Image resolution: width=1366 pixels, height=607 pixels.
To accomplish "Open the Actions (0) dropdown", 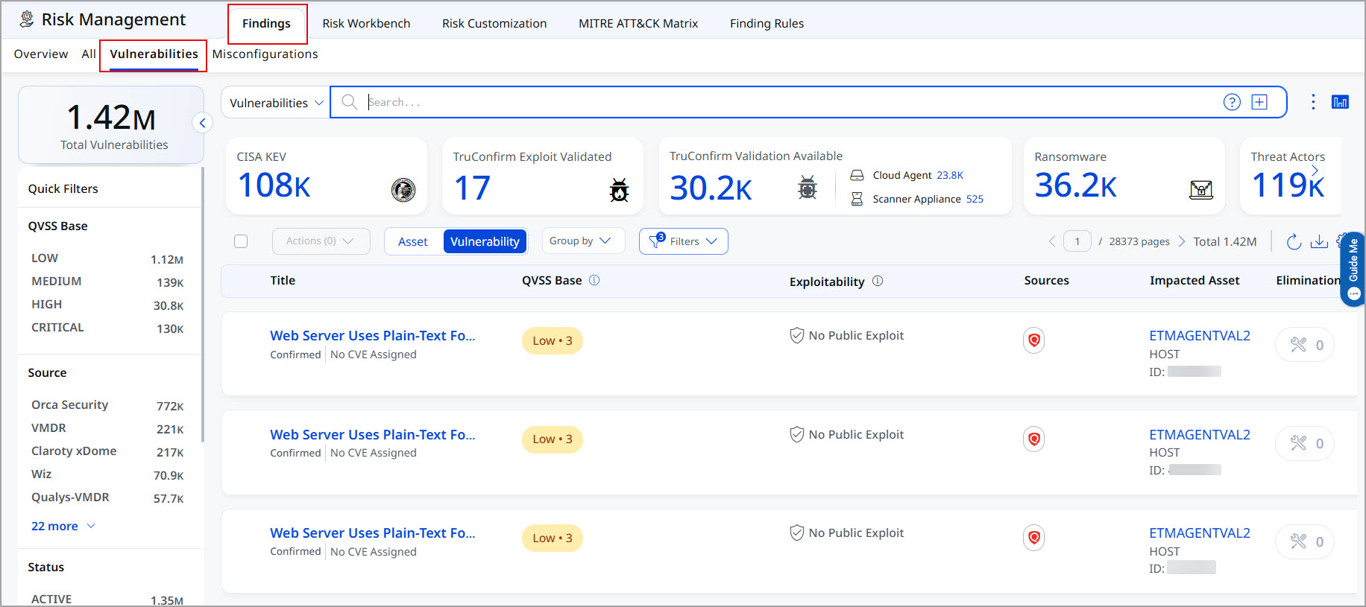I will coord(321,241).
